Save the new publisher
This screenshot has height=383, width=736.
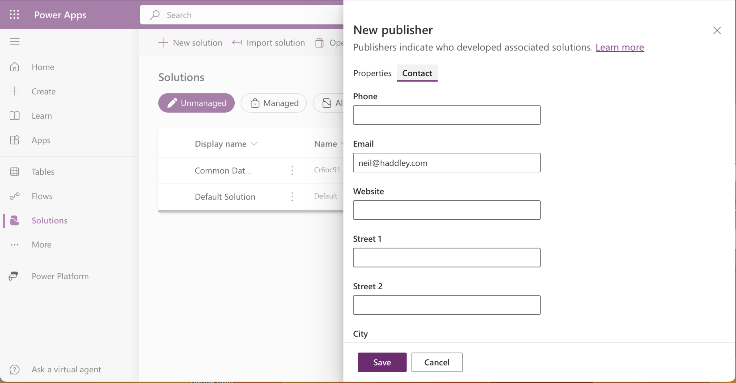[x=382, y=362]
